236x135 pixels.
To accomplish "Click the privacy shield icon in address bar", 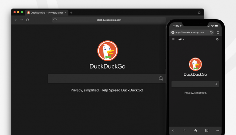I will point(55,20).
